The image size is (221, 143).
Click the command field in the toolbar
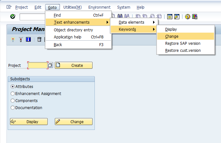[x=33, y=17]
